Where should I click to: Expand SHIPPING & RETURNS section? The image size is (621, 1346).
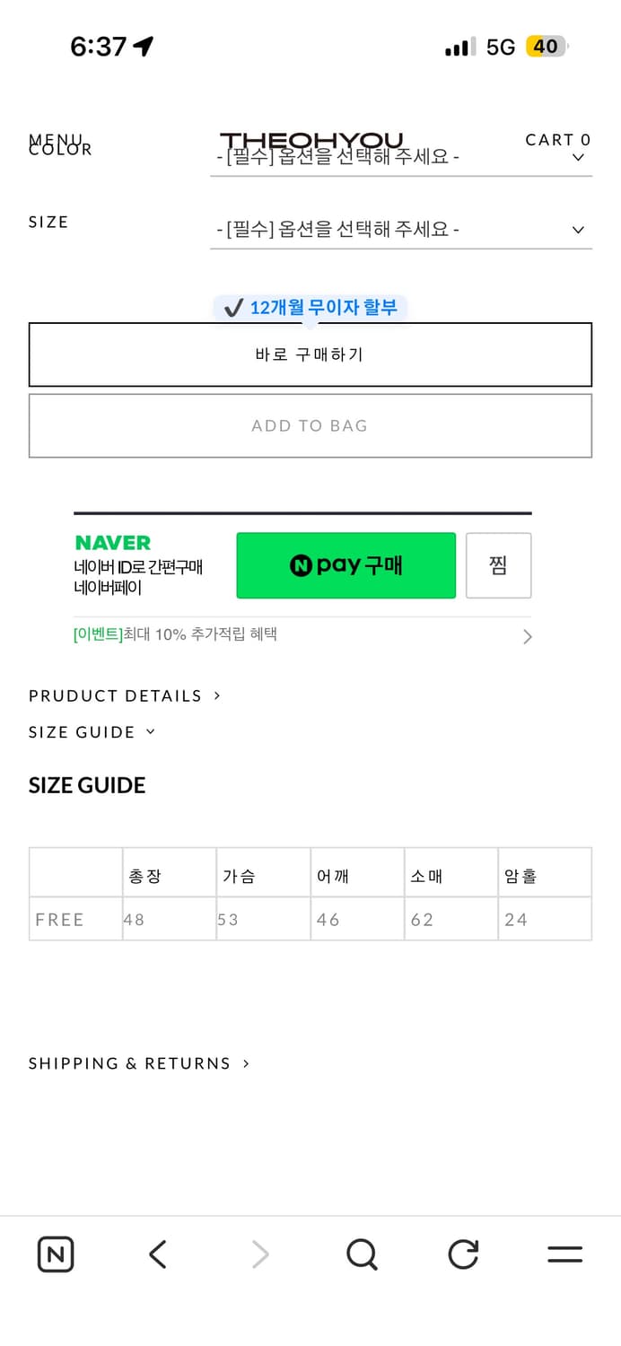139,1063
